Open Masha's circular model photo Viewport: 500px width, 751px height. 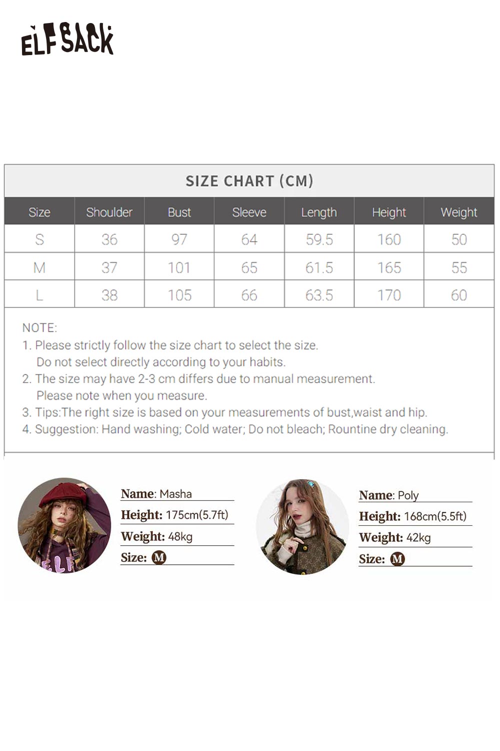[x=64, y=525]
